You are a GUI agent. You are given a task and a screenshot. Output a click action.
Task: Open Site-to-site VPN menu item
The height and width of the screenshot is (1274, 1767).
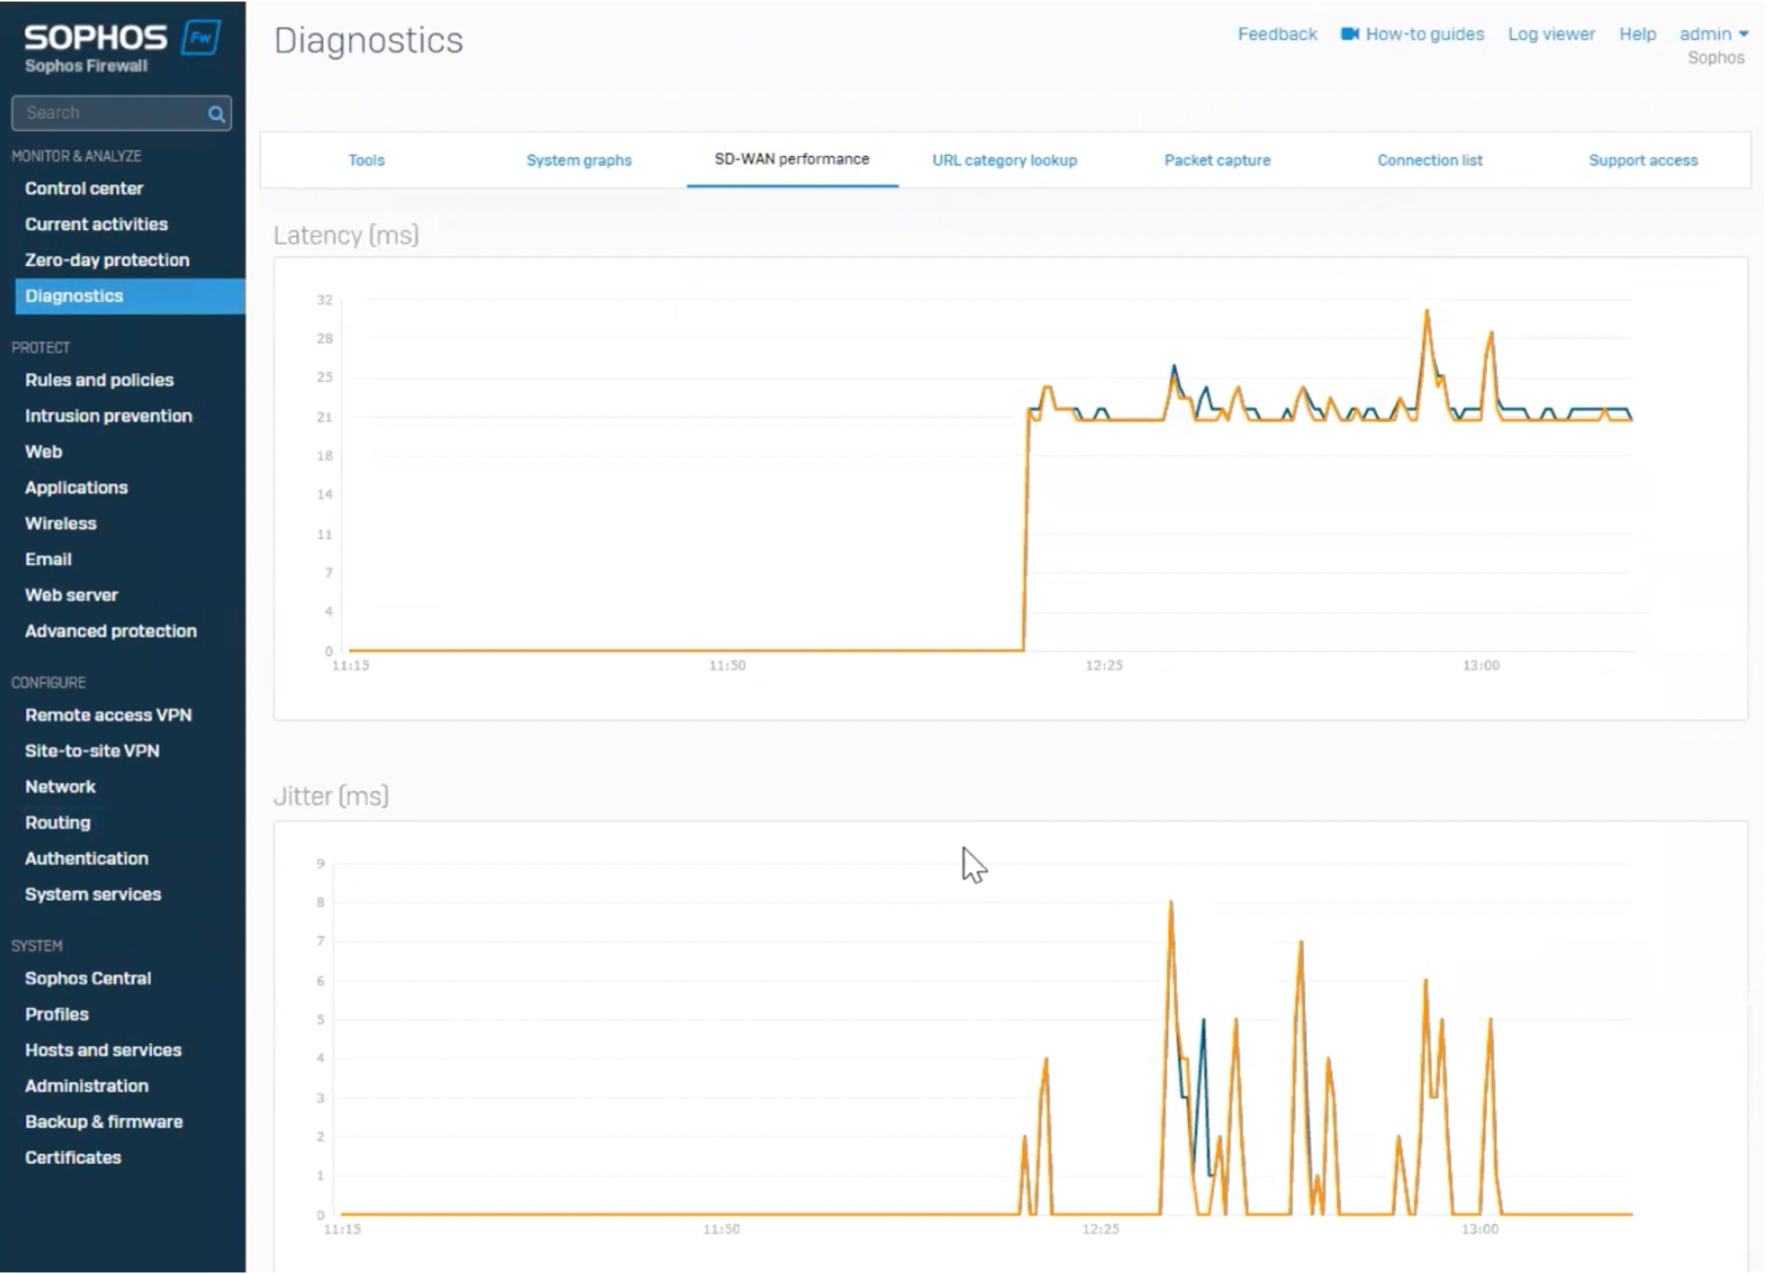(92, 751)
